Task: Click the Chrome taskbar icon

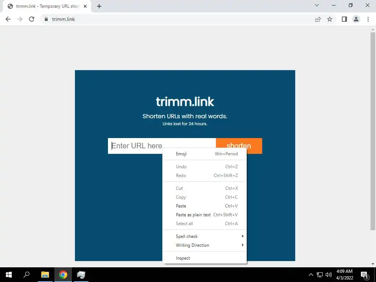Action: (63, 275)
